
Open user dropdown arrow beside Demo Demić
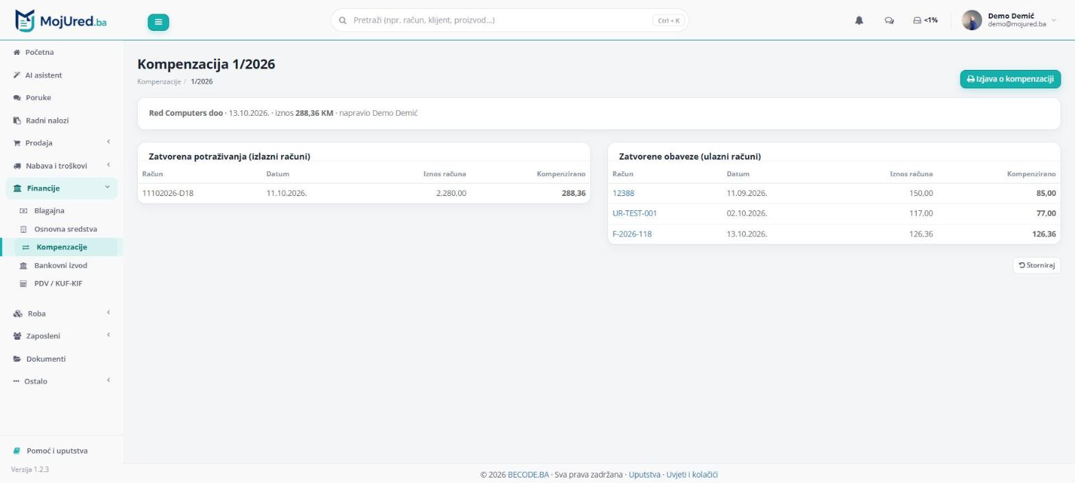(1054, 21)
